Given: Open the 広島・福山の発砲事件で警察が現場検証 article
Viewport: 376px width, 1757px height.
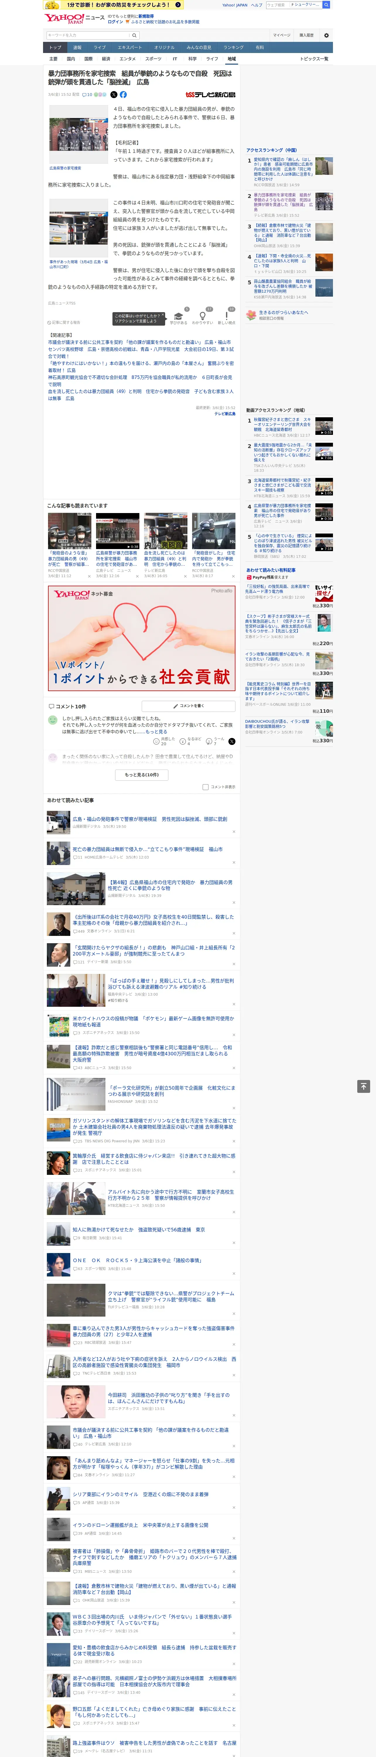Looking at the screenshot, I should [x=150, y=819].
